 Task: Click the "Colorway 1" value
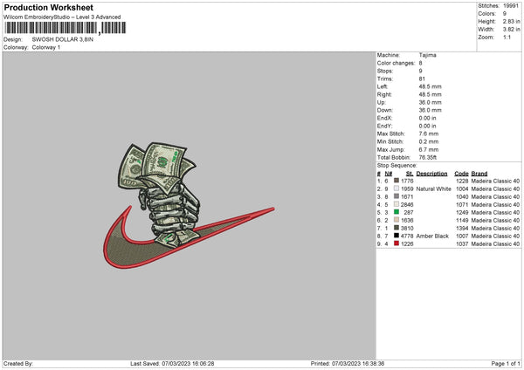click(x=46, y=47)
